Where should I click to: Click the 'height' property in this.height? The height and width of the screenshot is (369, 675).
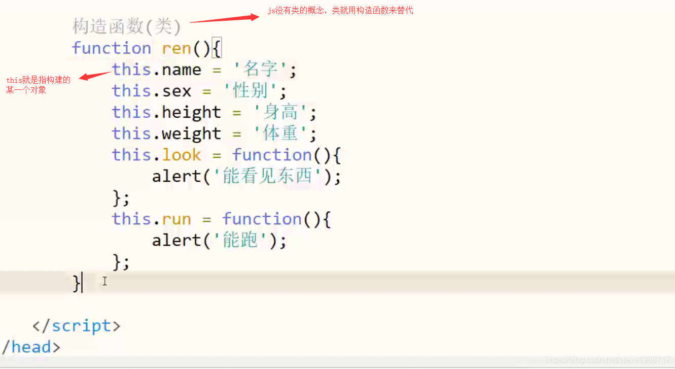coord(192,113)
